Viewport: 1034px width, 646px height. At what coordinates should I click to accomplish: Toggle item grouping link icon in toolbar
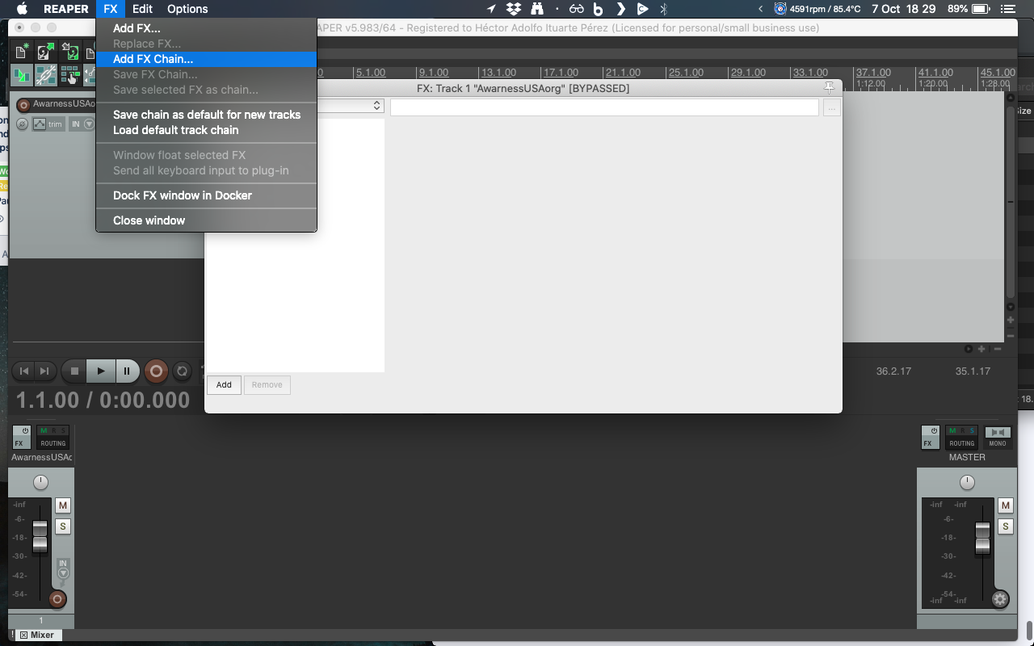(46, 76)
